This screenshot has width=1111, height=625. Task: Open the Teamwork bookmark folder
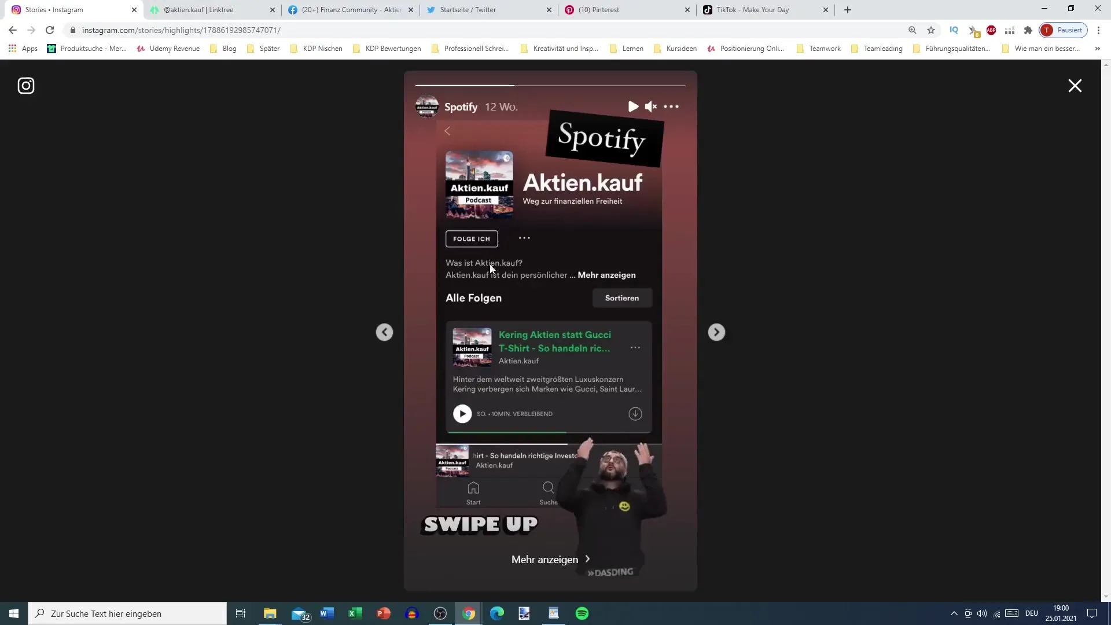(x=818, y=49)
